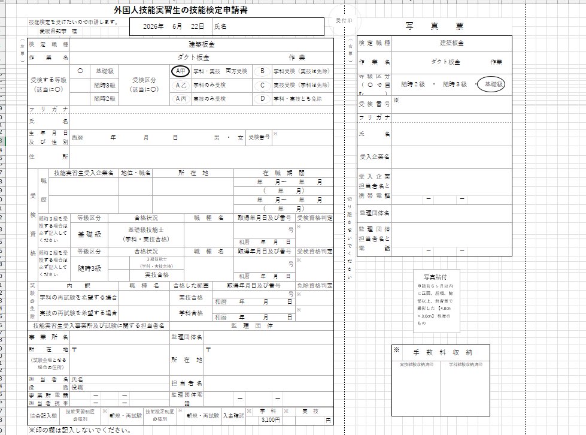Click the 在職期間 column header
586x435 pixels.
(x=283, y=173)
